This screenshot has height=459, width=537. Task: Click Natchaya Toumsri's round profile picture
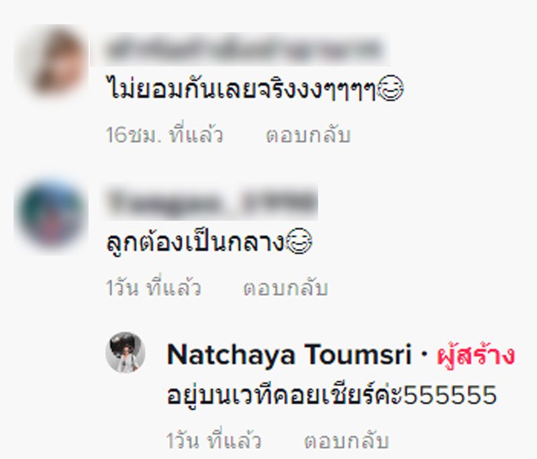coord(126,352)
